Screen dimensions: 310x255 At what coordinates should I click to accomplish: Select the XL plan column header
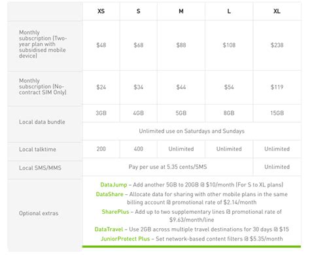tap(277, 11)
